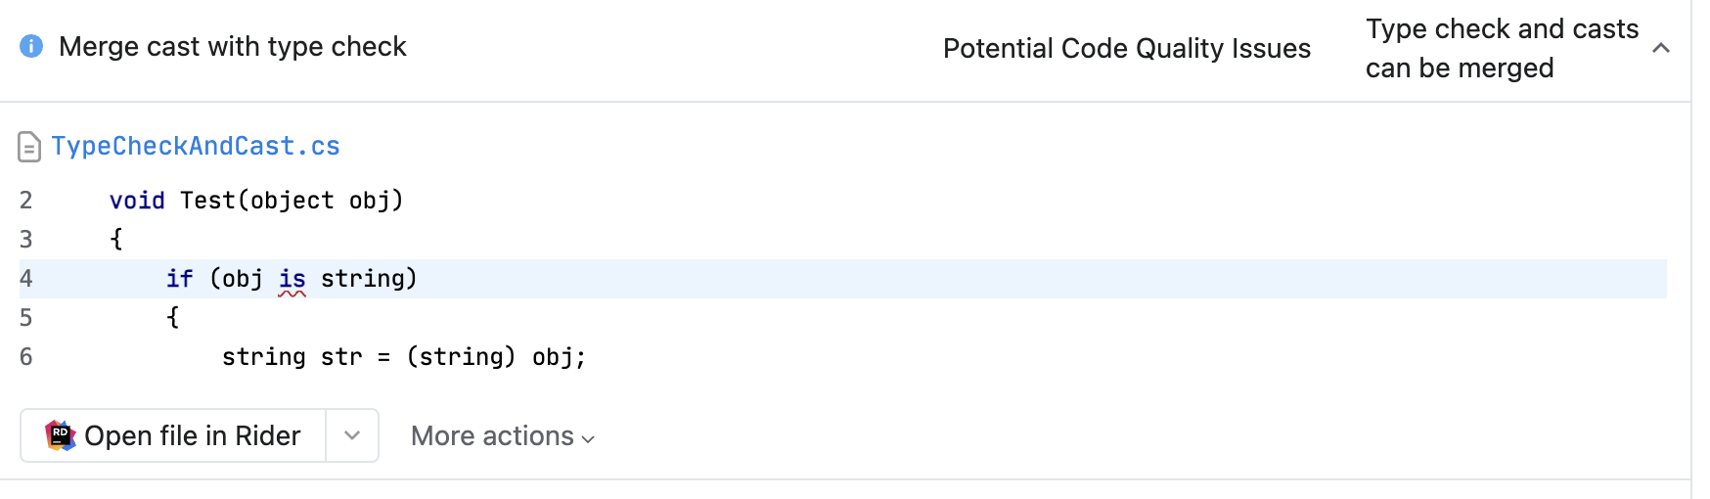Click the underlined 'is' keyword on line 4
This screenshot has width=1710, height=499.
coord(292,279)
